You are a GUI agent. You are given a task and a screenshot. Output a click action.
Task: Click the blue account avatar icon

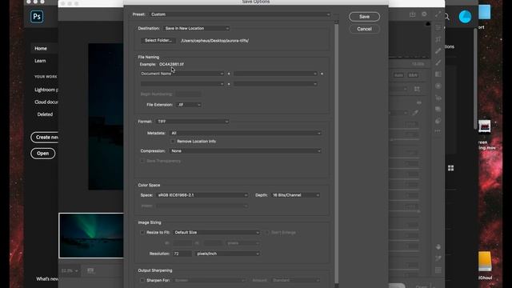click(x=465, y=17)
